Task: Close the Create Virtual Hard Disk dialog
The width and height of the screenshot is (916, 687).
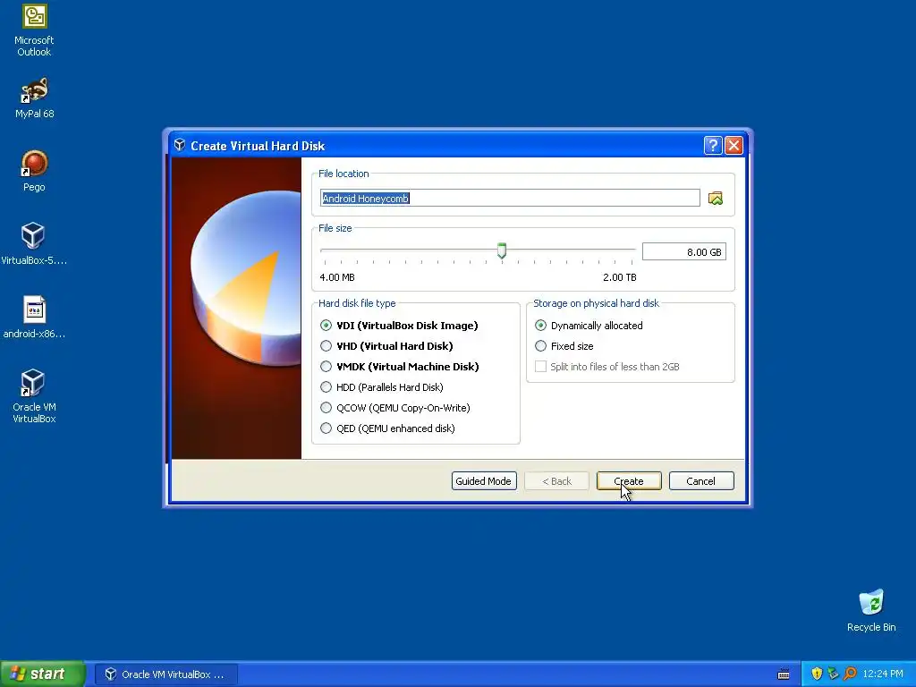Action: pyautogui.click(x=734, y=146)
